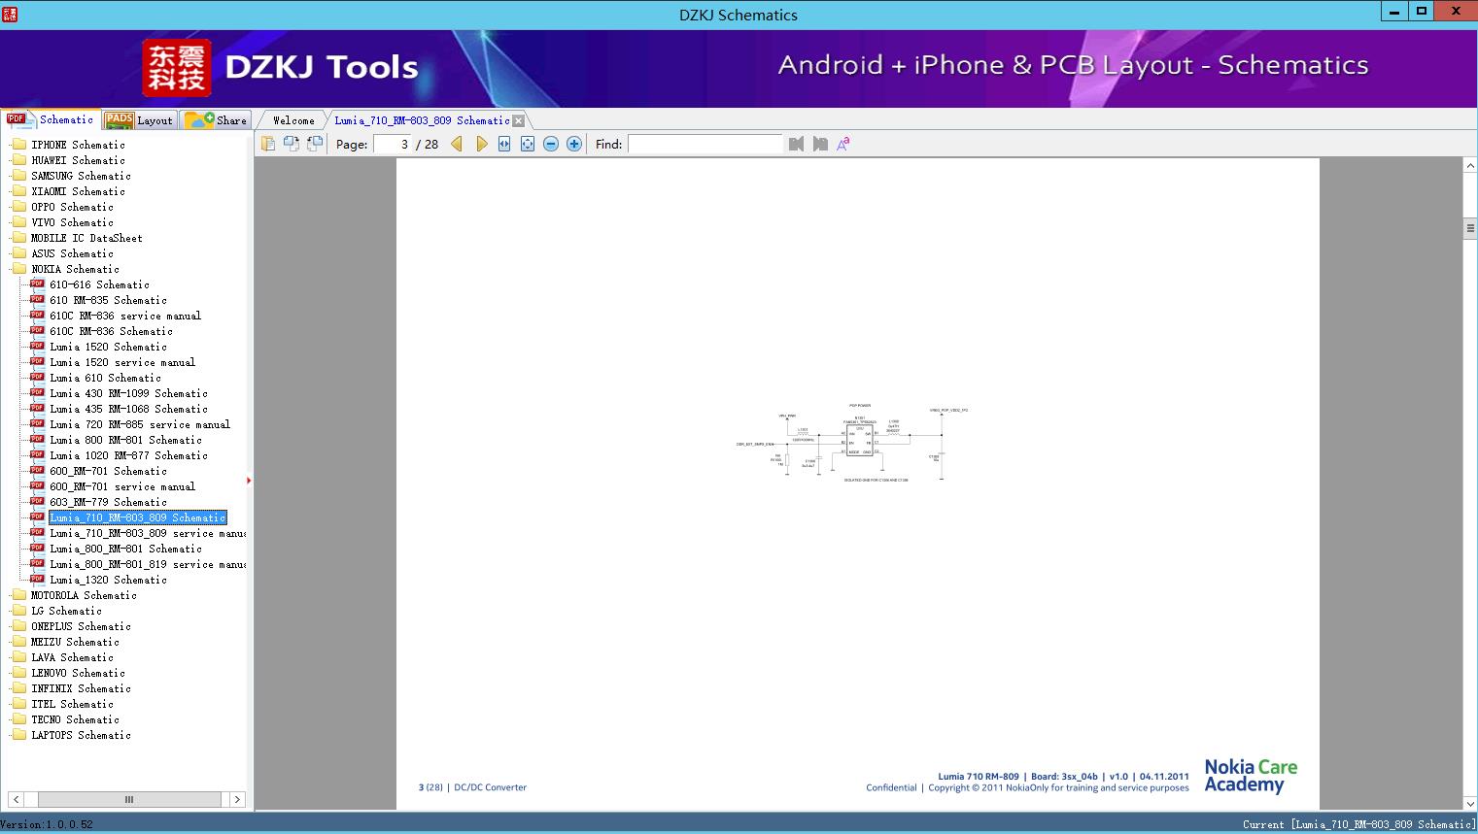Go to the next page arrow

tap(481, 144)
